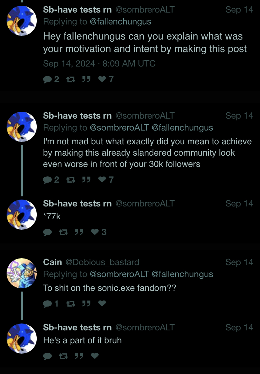
Task: Open replies on the 'Hey fallenchungus' tweet
Action: click(51, 79)
